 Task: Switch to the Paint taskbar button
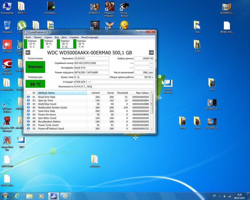click(x=65, y=196)
